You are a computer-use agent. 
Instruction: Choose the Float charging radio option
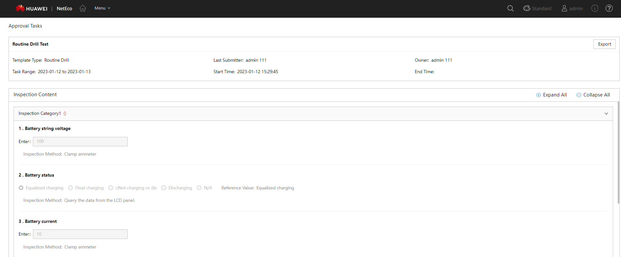(70, 188)
